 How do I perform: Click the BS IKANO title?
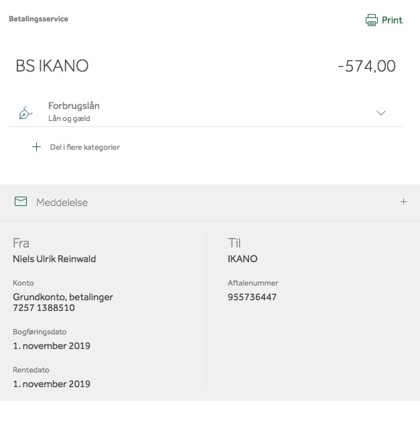(52, 66)
